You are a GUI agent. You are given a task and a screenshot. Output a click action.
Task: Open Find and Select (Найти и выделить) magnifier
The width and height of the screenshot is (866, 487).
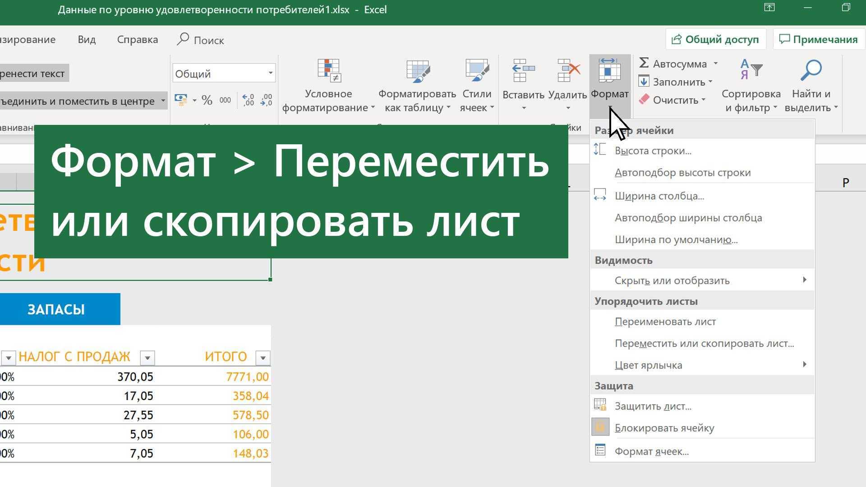pyautogui.click(x=811, y=70)
